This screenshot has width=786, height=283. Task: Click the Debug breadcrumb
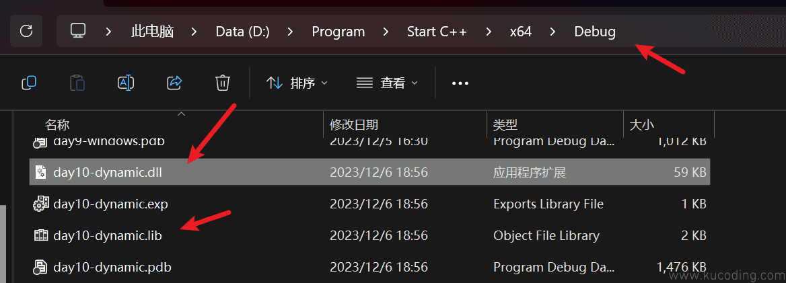[595, 32]
